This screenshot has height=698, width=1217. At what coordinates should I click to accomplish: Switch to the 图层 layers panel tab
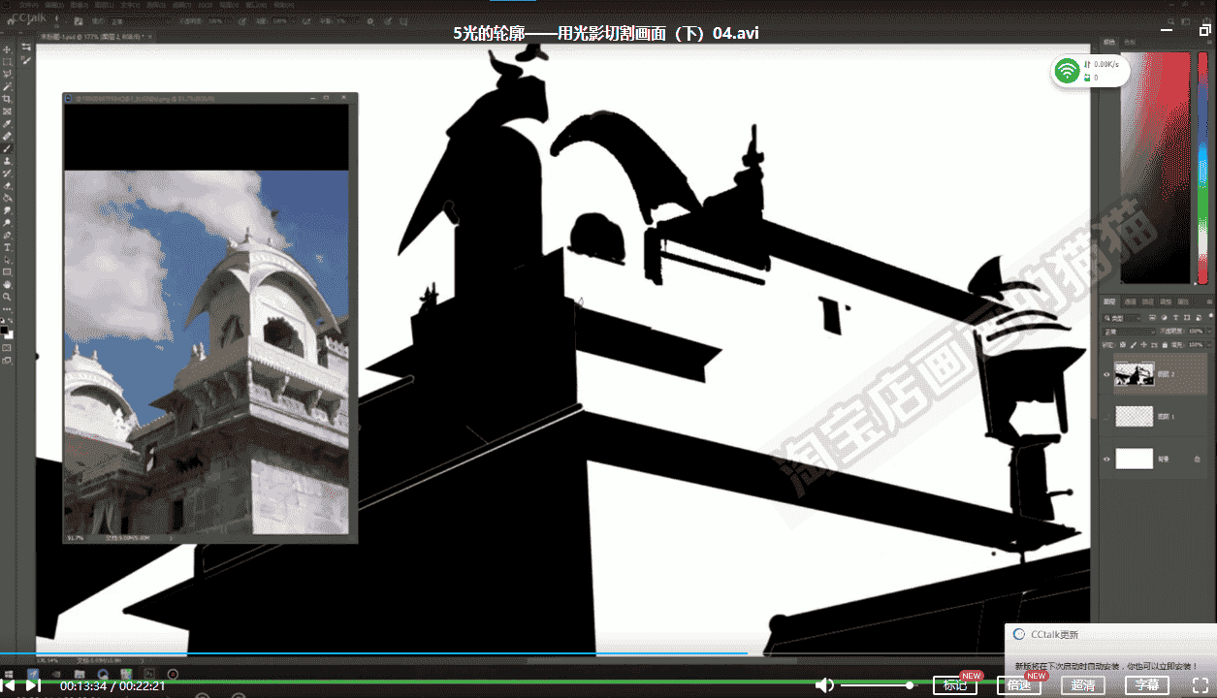pyautogui.click(x=1111, y=302)
